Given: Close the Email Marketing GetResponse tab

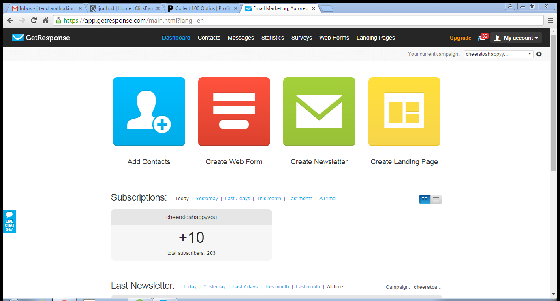Looking at the screenshot, I should tap(313, 8).
